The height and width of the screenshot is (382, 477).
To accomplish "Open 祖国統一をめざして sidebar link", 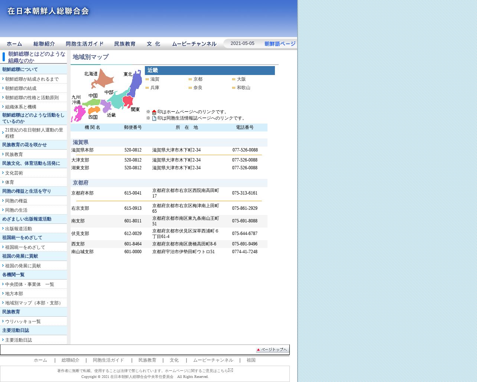I will pyautogui.click(x=25, y=247).
